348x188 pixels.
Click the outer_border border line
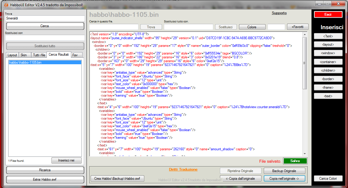[x=193, y=46]
